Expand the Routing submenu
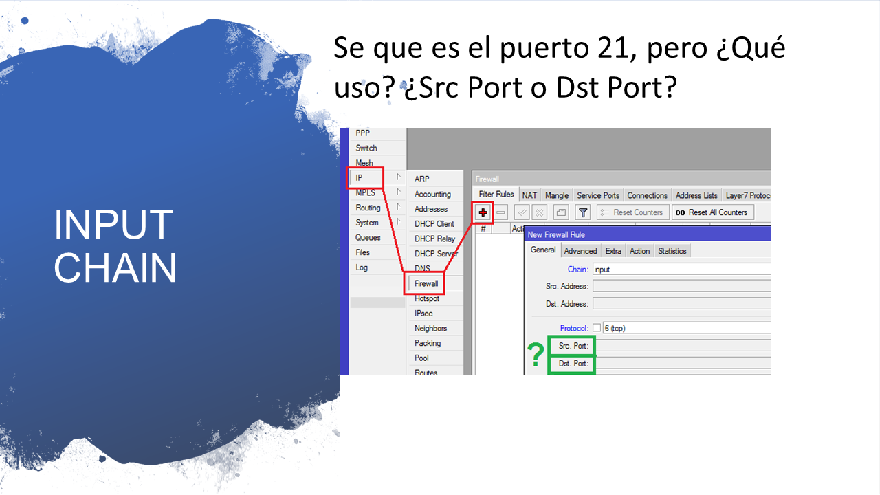Image resolution: width=880 pixels, height=495 pixels. click(398, 208)
